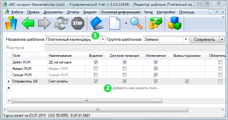
Task: Enable Видимое for Кредит RUR row
Action: (x=96, y=69)
